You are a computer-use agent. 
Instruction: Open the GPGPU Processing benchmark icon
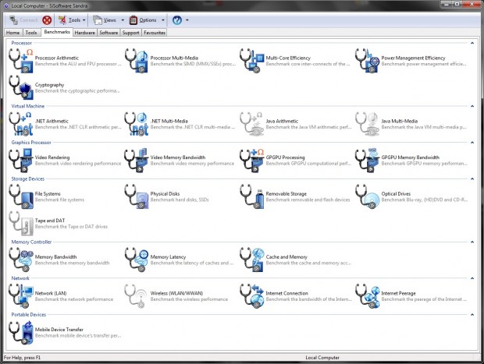pos(252,161)
